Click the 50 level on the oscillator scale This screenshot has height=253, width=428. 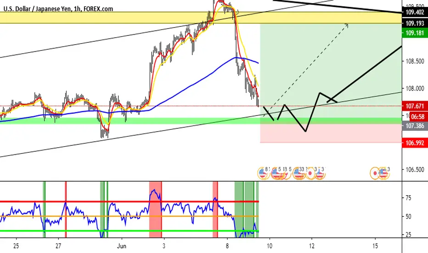click(x=408, y=217)
